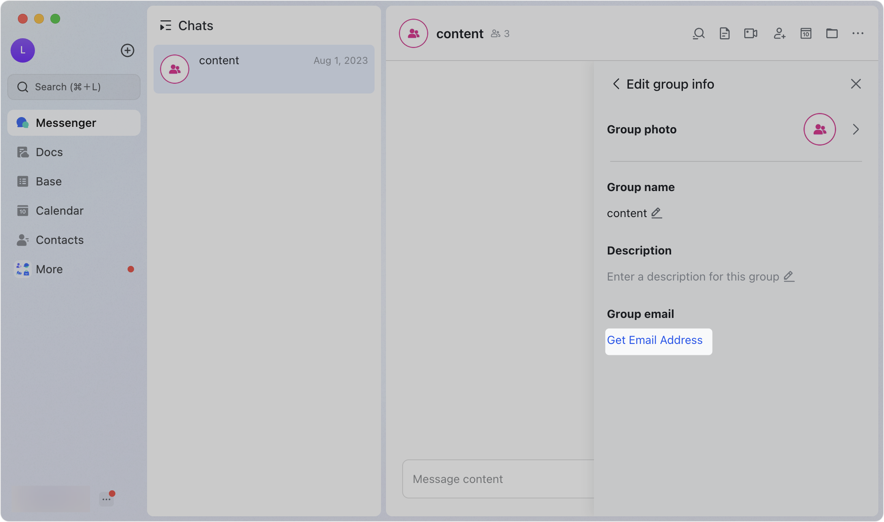This screenshot has width=884, height=522.
Task: Close the Edit group info panel
Action: pos(856,84)
